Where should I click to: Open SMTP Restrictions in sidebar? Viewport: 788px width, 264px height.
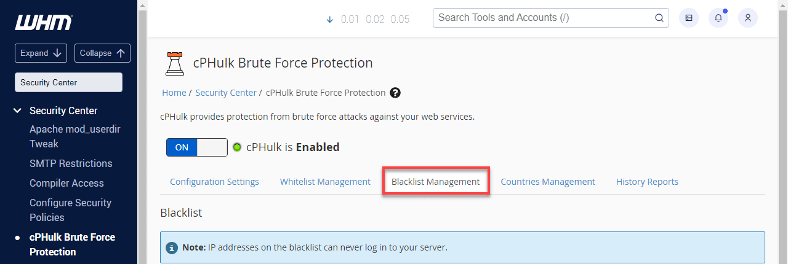pyautogui.click(x=71, y=164)
